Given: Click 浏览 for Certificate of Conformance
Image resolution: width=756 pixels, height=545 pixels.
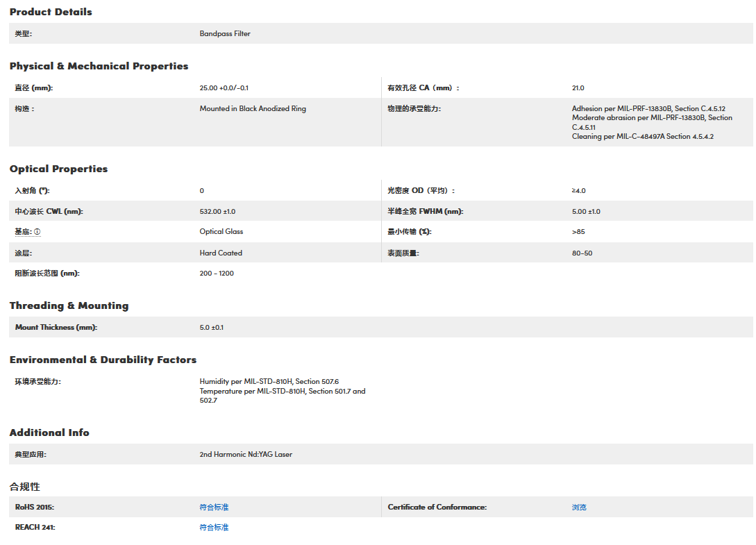Looking at the screenshot, I should point(579,508).
